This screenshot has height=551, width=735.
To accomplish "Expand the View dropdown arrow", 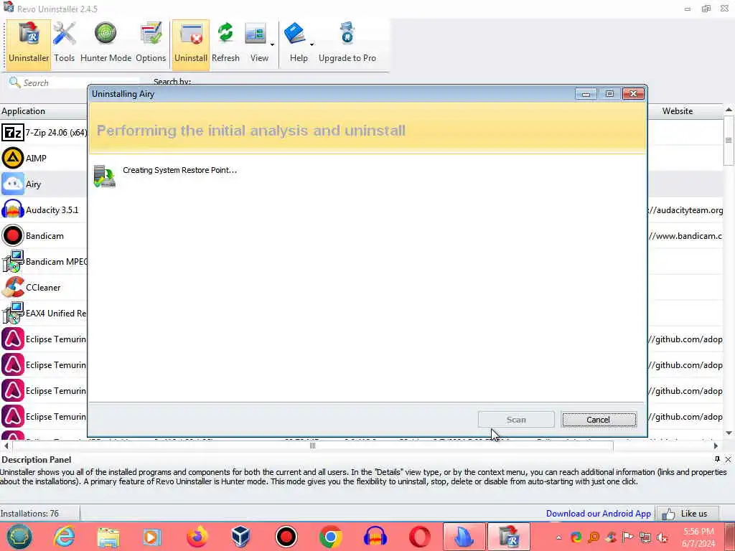I will click(x=272, y=45).
